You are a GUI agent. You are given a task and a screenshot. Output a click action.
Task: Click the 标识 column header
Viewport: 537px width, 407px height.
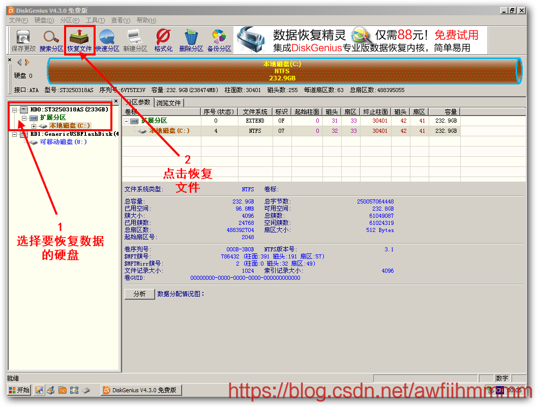click(282, 112)
